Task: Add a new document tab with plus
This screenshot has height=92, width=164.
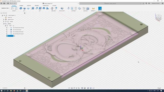Action: tap(143, 3)
